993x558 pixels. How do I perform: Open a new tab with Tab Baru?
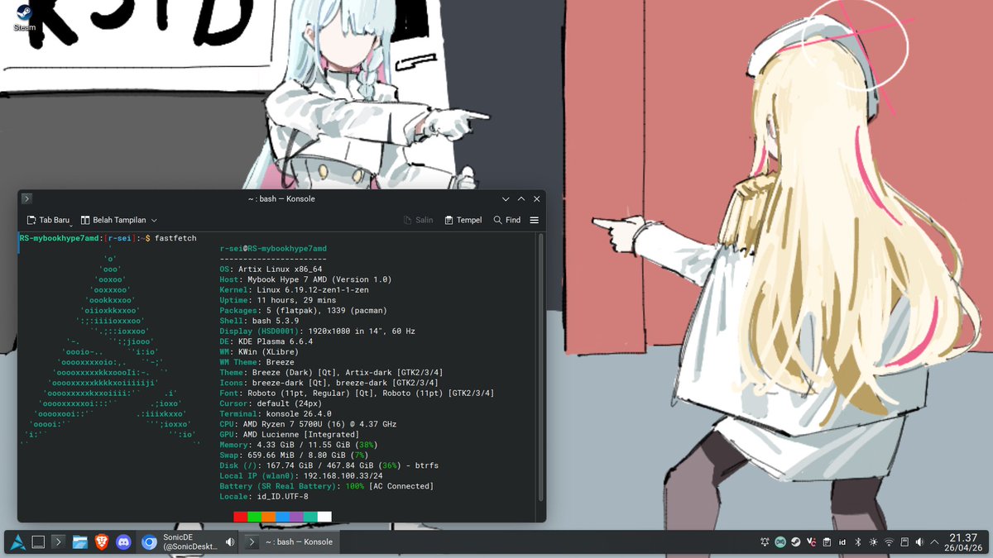click(49, 221)
